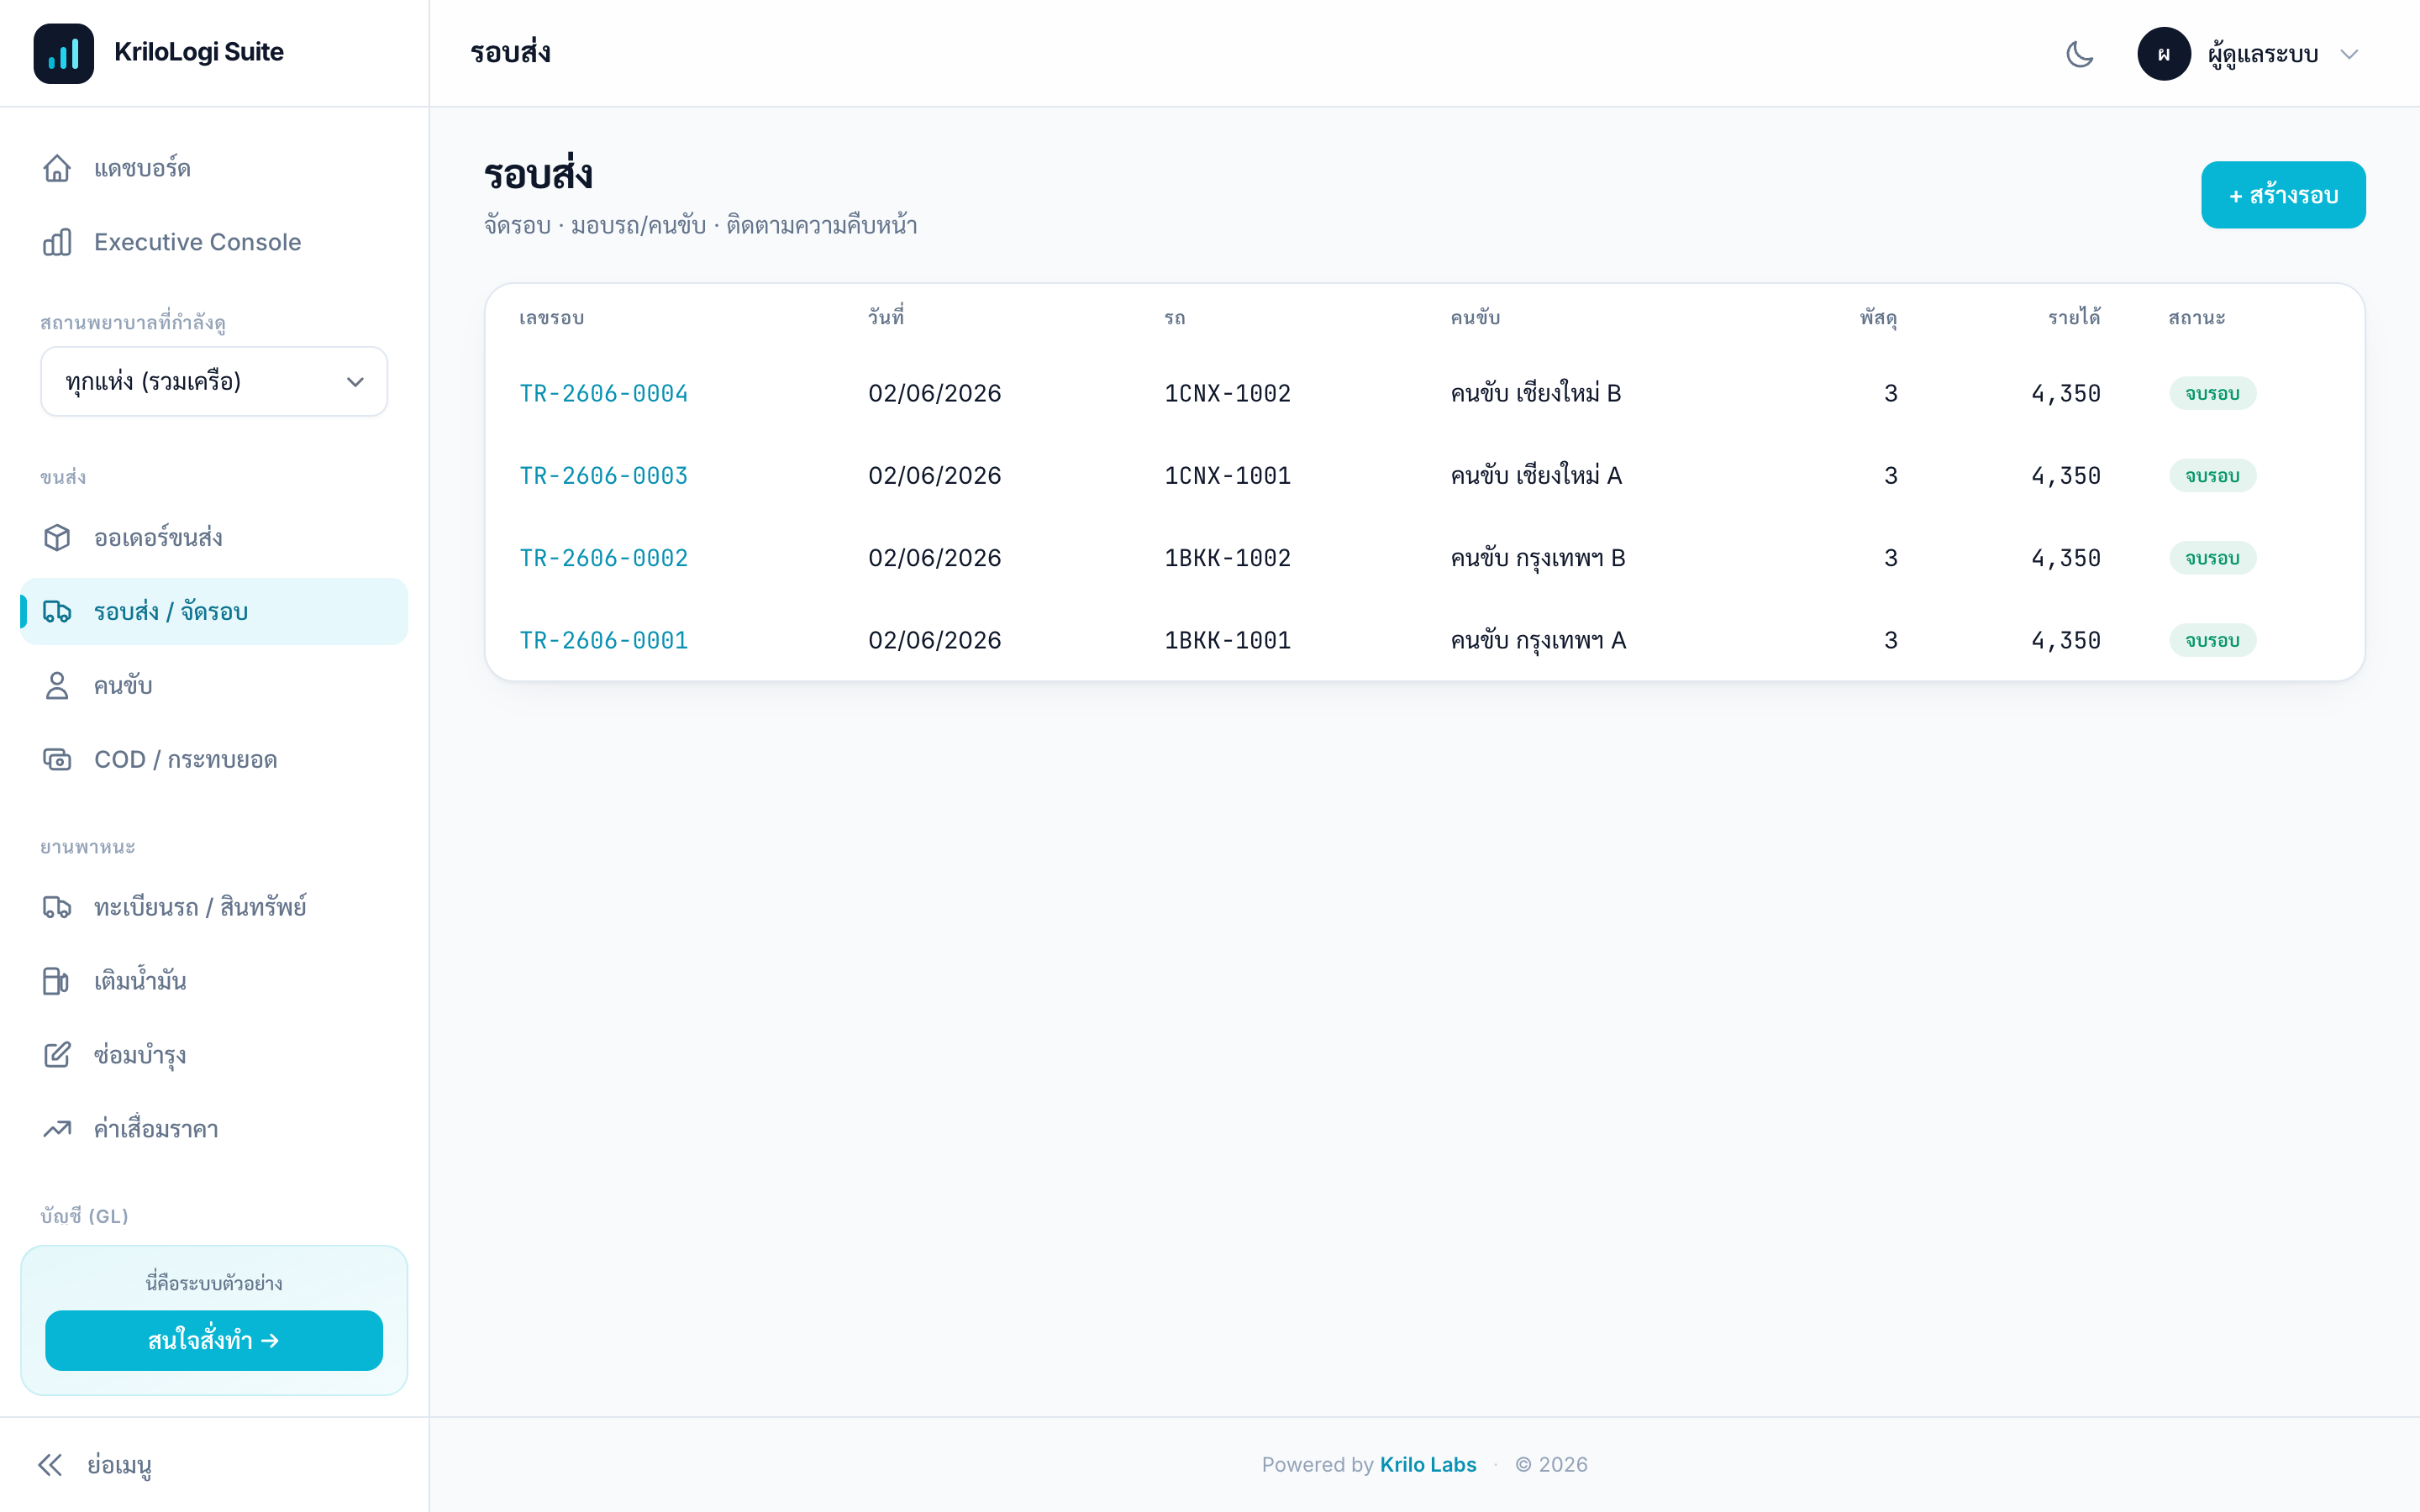Click the package box icon for ออเดอร์ขนส่ง
This screenshot has height=1512, width=2420.
pos(57,537)
